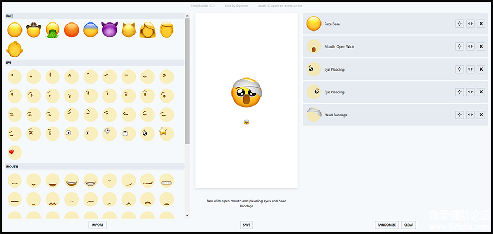
Task: Choose the long-haired woman face base
Action: click(148, 30)
